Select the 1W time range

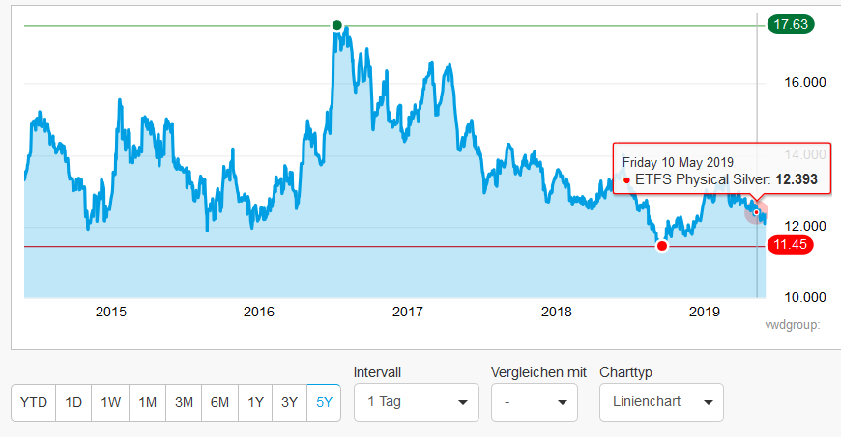pyautogui.click(x=110, y=403)
